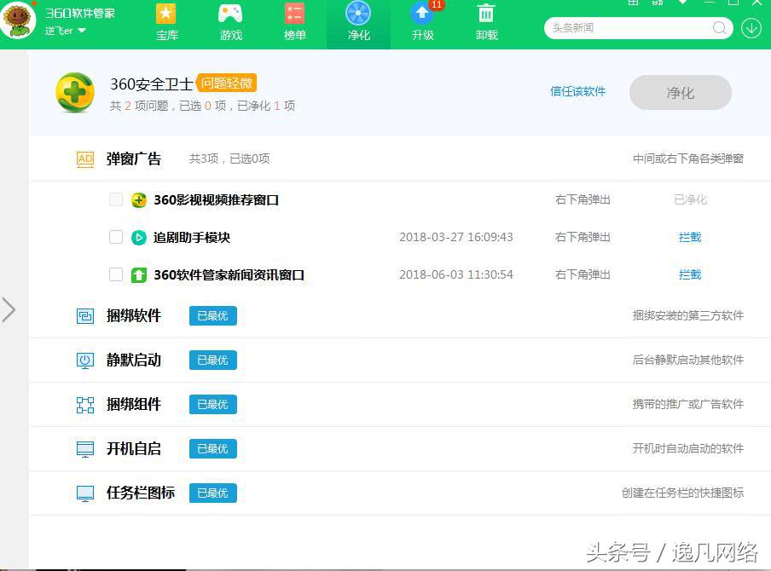Open the 宝库 star icon
771x571 pixels.
click(165, 14)
